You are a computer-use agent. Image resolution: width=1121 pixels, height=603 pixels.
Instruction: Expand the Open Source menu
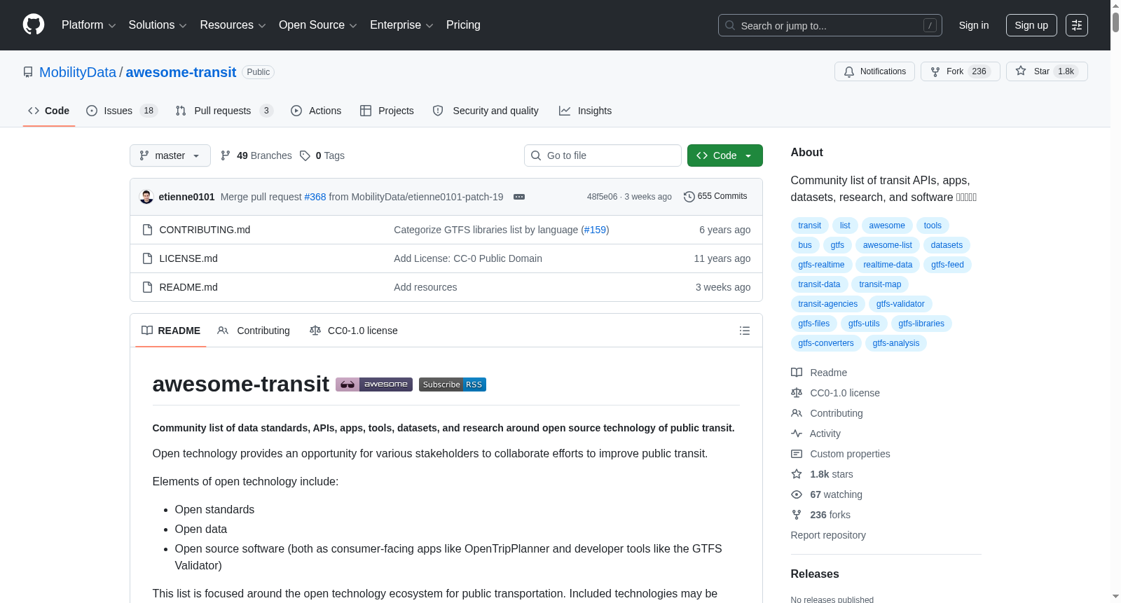[x=318, y=25]
